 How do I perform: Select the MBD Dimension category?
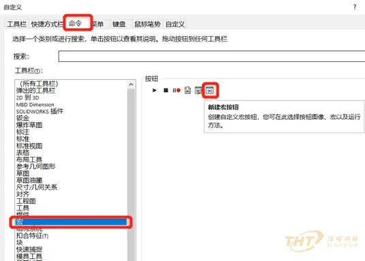click(x=35, y=104)
